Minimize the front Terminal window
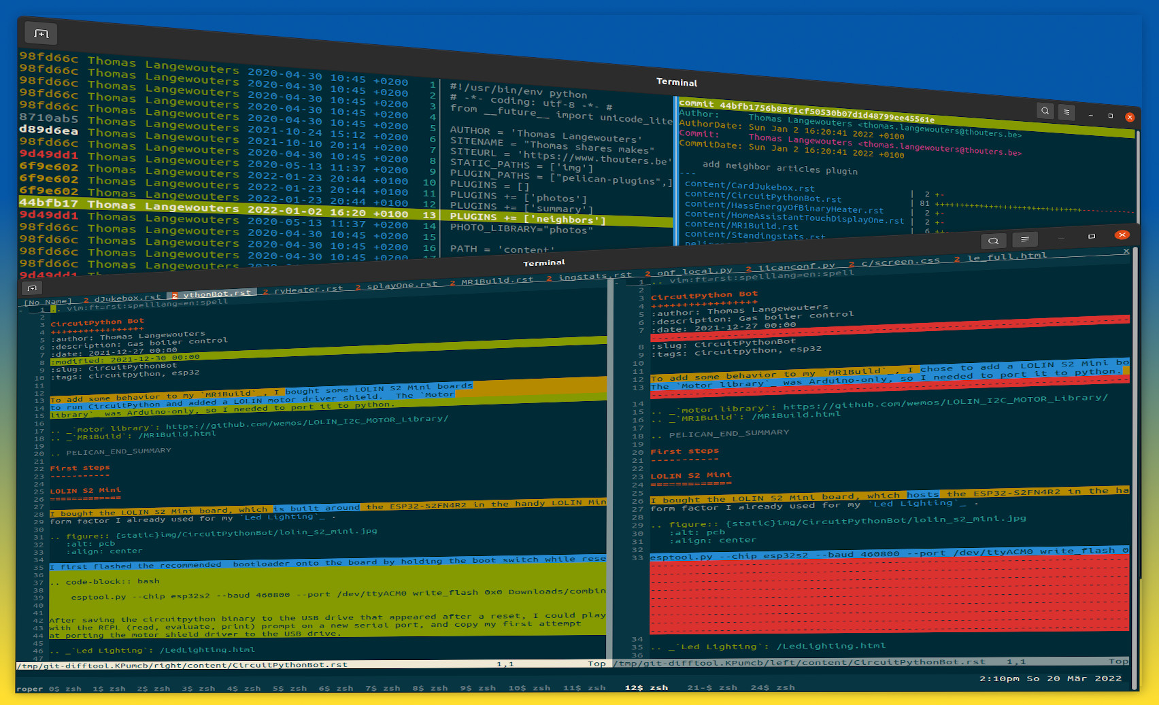 click(1061, 238)
